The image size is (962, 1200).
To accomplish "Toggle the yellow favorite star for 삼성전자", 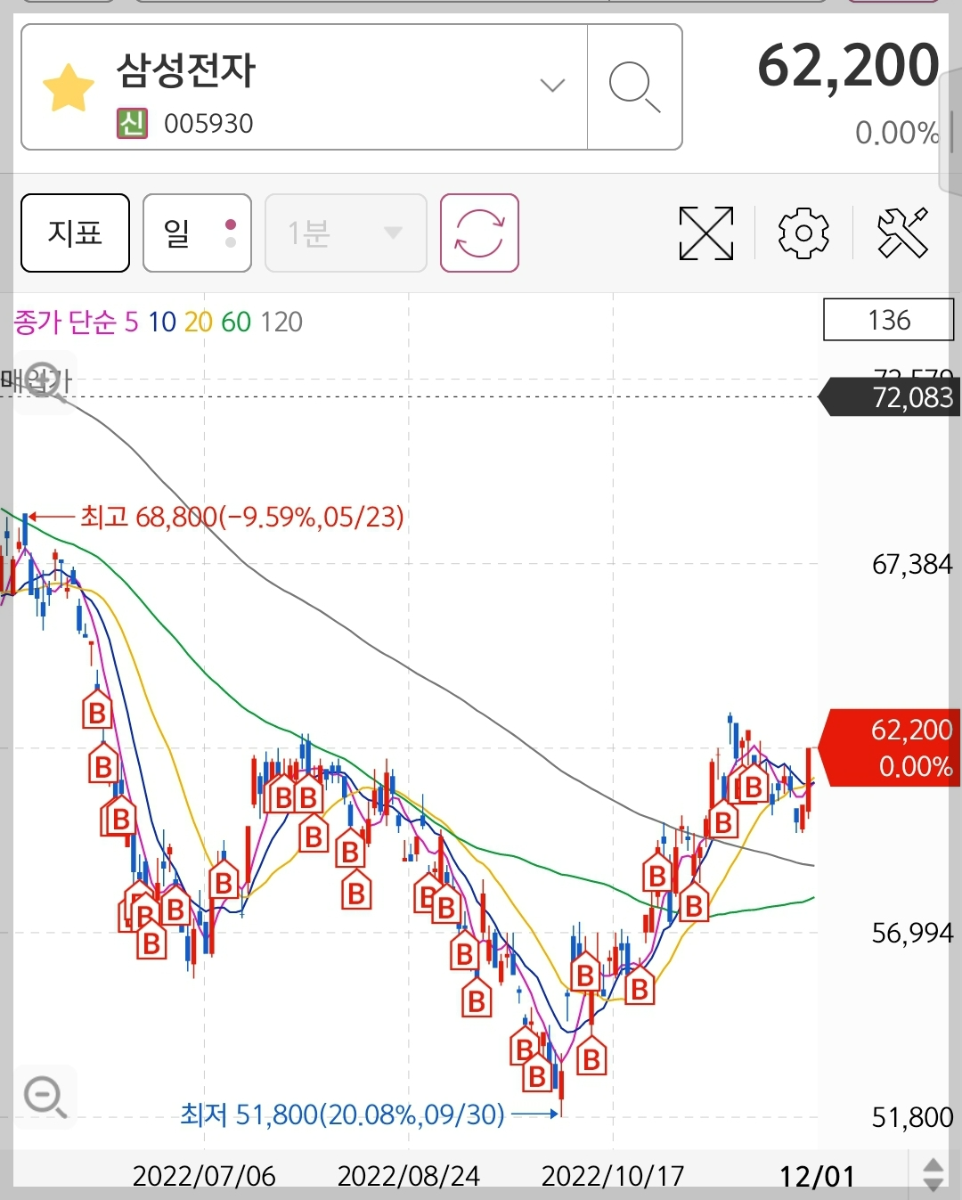I will (x=69, y=87).
